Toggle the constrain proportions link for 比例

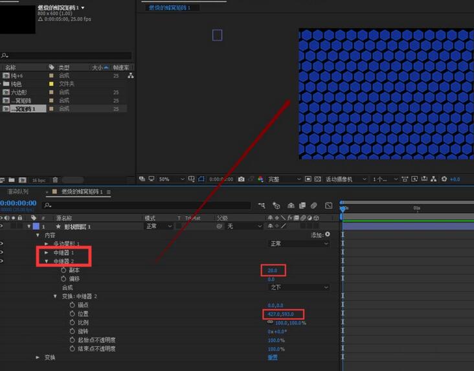click(x=270, y=322)
